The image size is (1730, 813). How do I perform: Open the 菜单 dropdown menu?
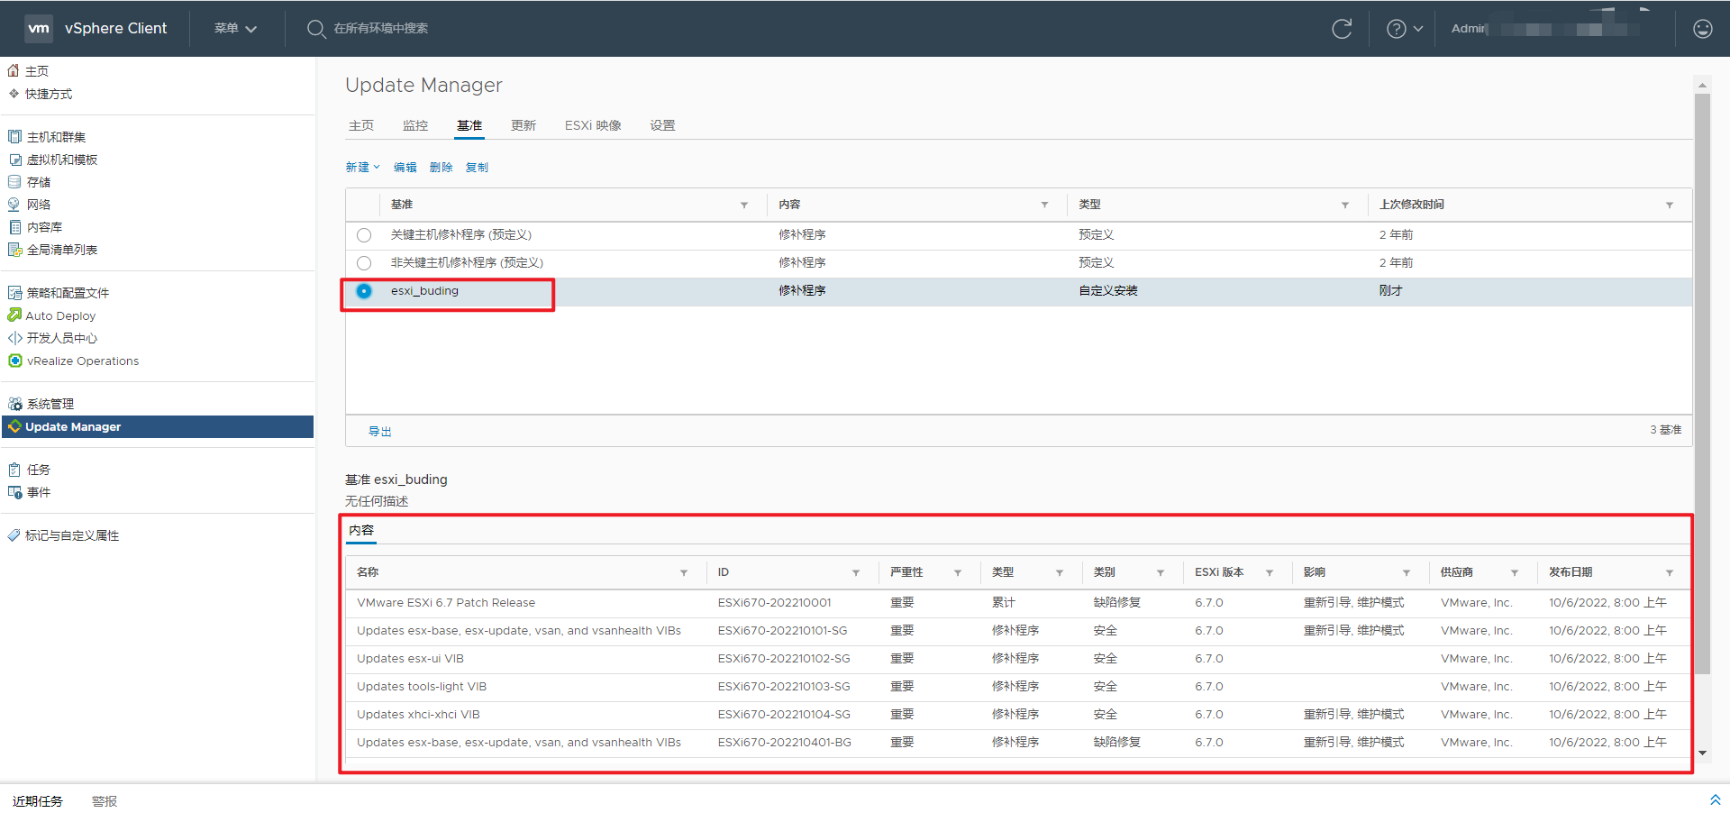pyautogui.click(x=235, y=29)
